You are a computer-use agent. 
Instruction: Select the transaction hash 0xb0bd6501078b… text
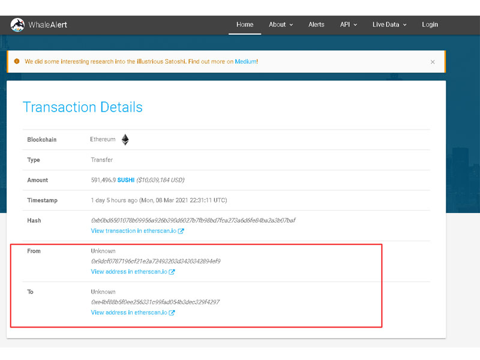193,220
